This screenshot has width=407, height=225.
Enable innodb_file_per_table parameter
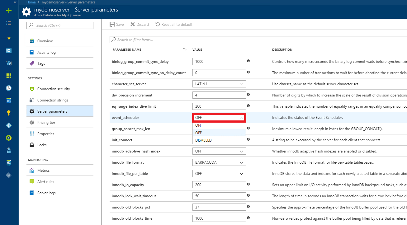pos(219,173)
